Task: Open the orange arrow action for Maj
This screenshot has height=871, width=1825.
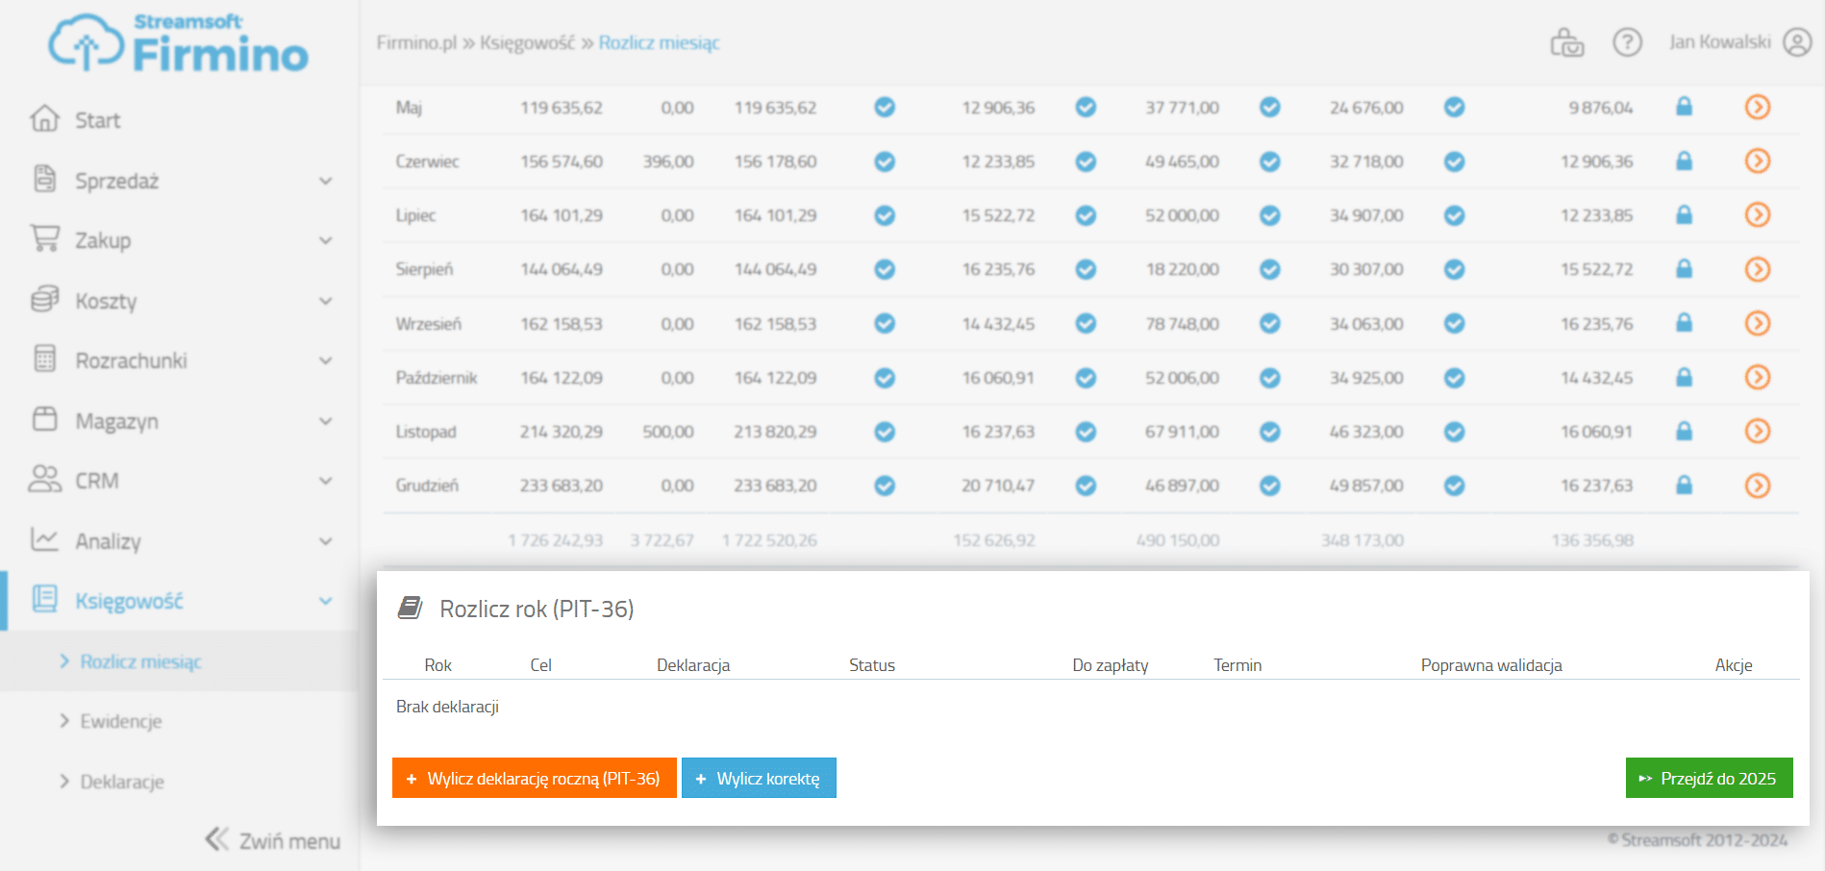Action: [x=1758, y=107]
